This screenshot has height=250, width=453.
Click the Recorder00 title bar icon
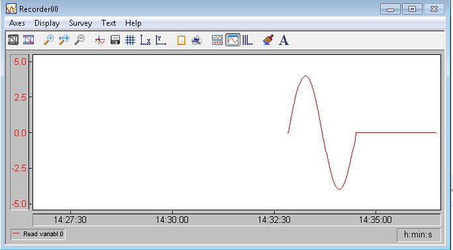point(11,9)
